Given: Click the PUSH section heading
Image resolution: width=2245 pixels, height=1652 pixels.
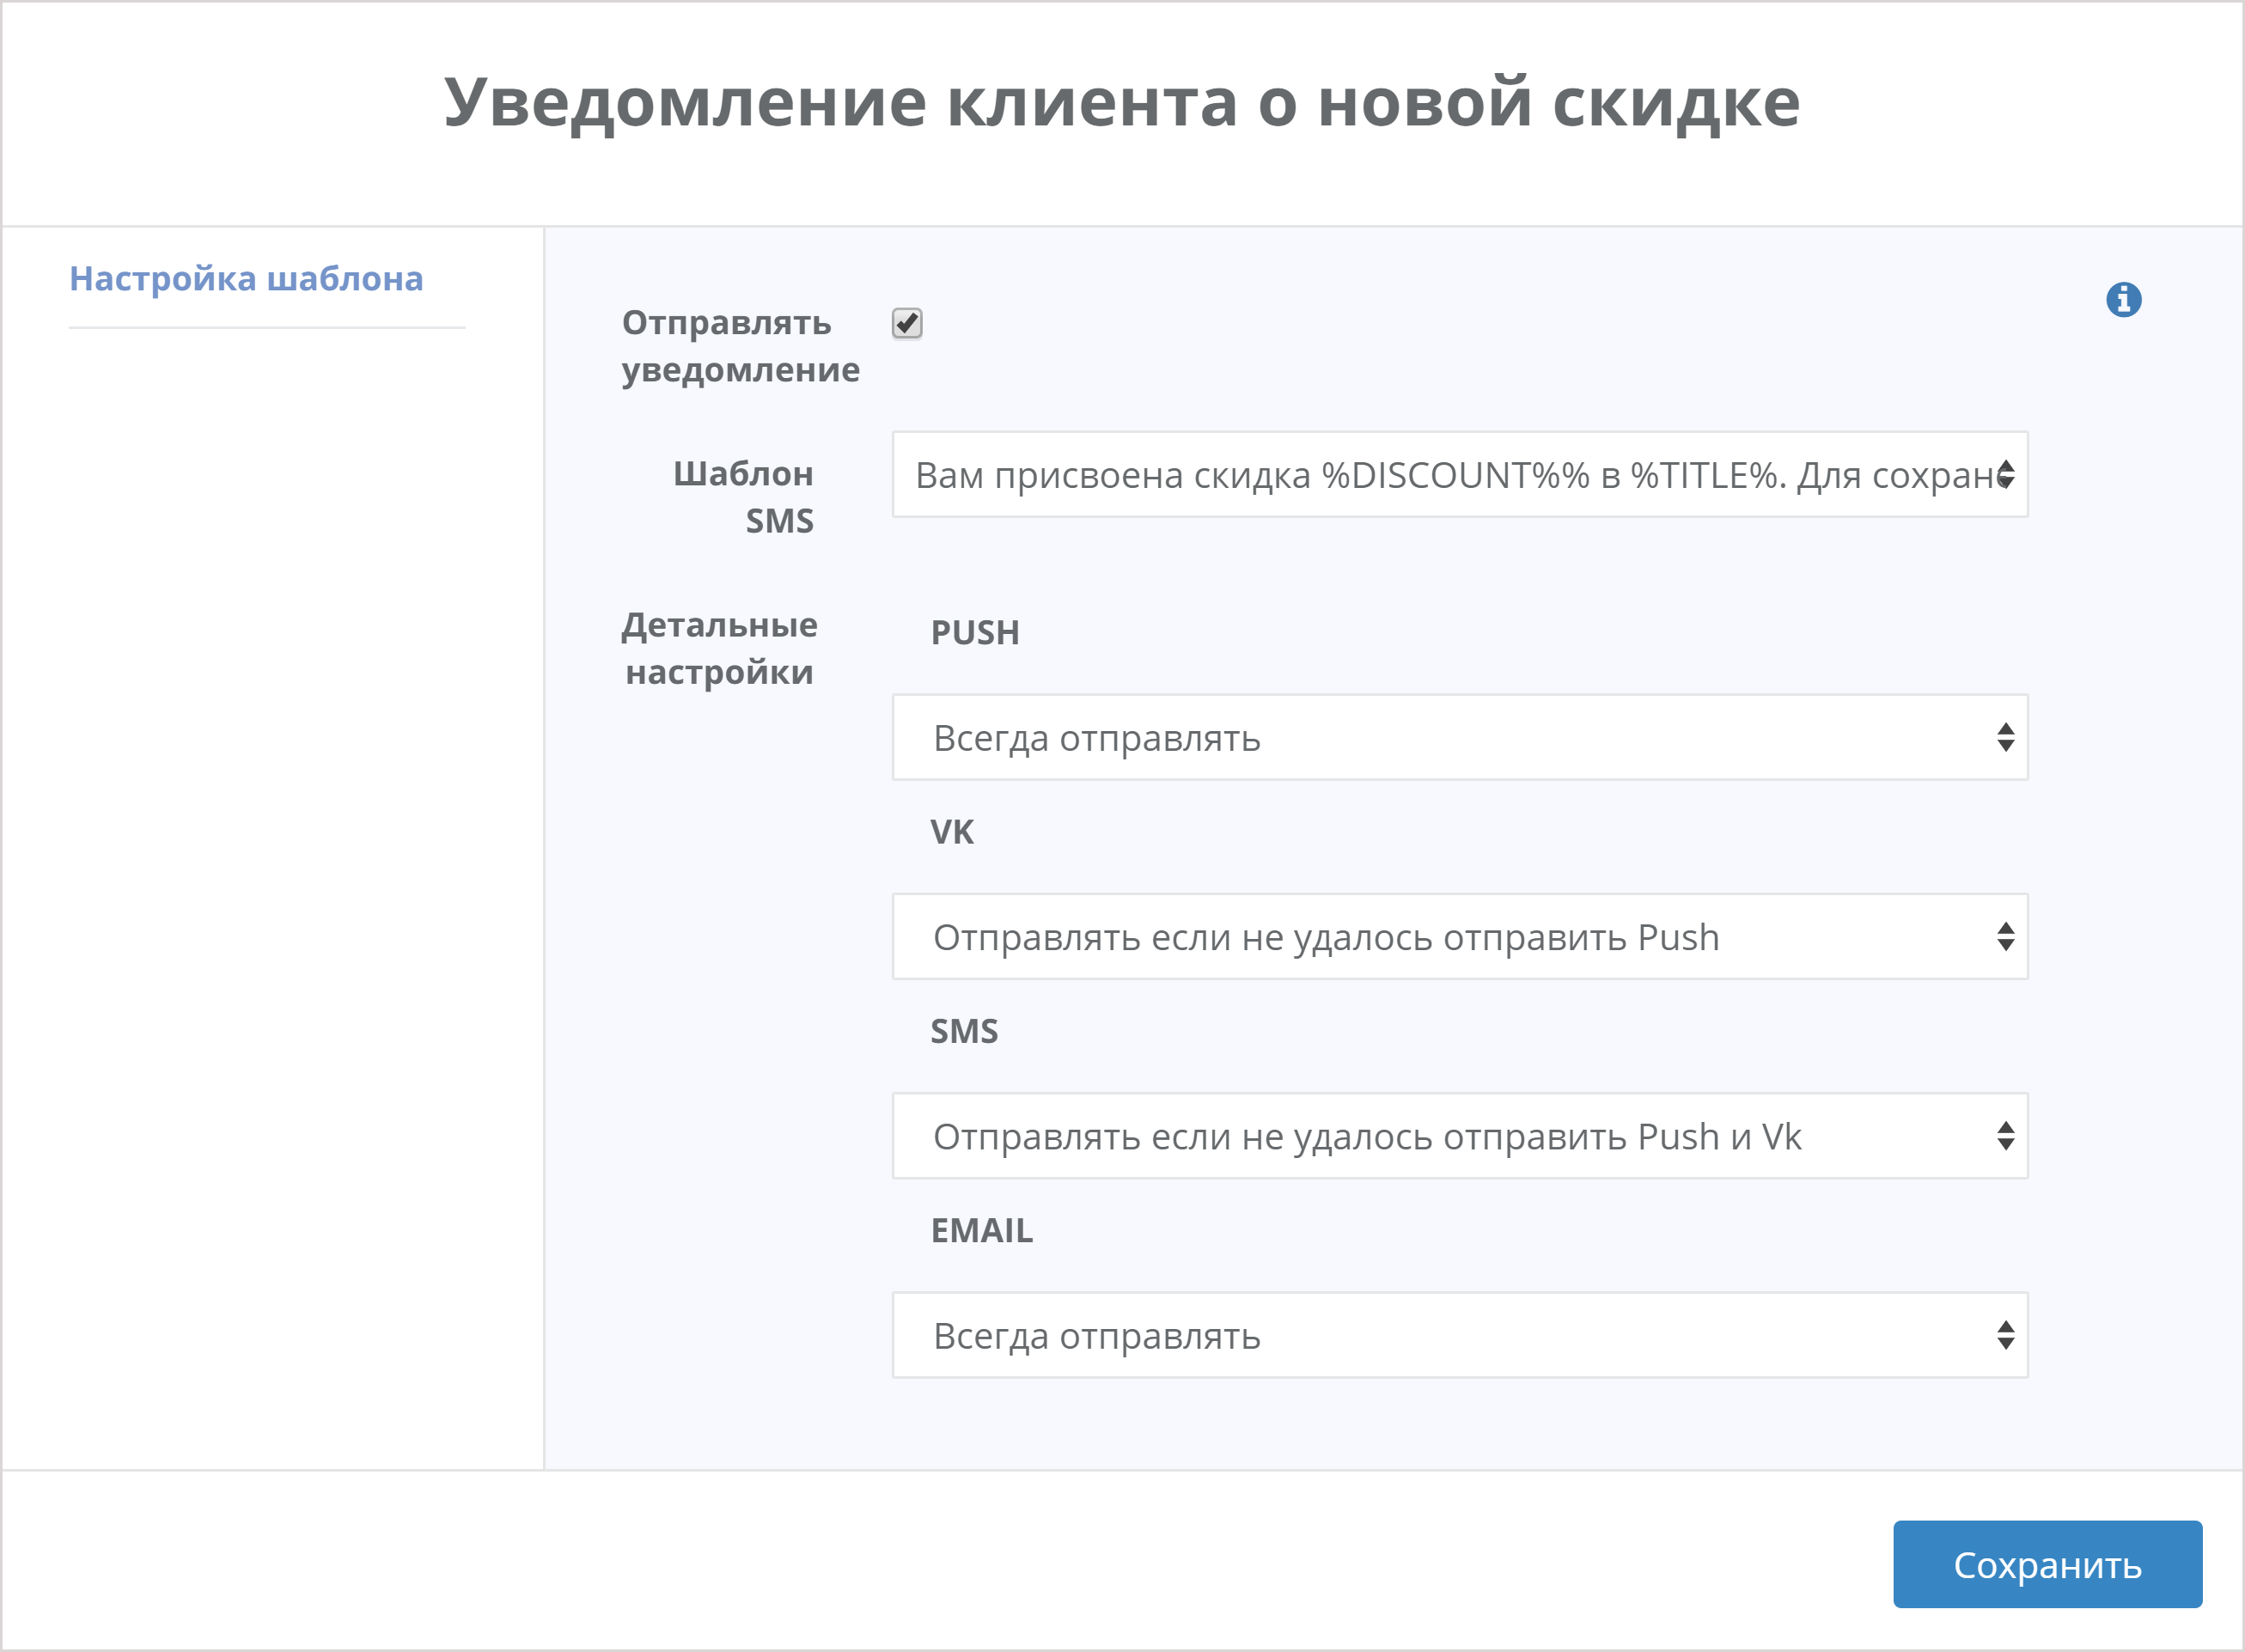Looking at the screenshot, I should click(975, 632).
